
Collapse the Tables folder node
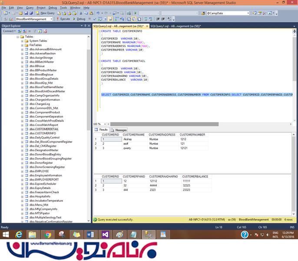click(x=18, y=37)
